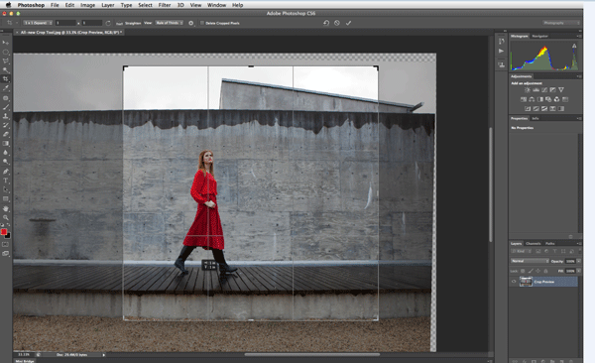595x363 pixels.
Task: Select the Hand tool
Action: click(x=5, y=208)
